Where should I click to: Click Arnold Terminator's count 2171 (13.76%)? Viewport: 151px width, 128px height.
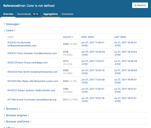pos(70,100)
